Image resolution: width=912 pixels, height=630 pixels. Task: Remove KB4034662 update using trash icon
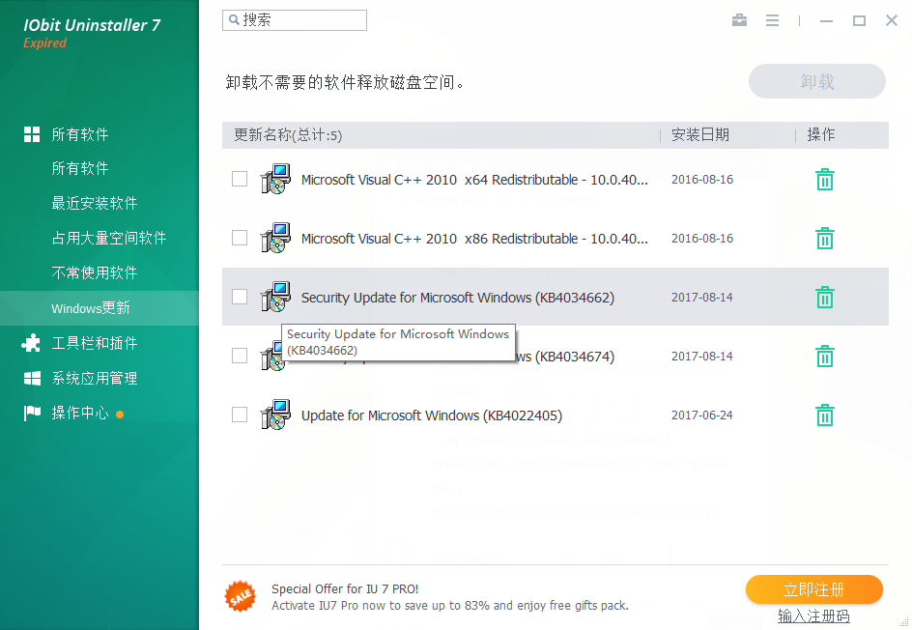tap(825, 298)
